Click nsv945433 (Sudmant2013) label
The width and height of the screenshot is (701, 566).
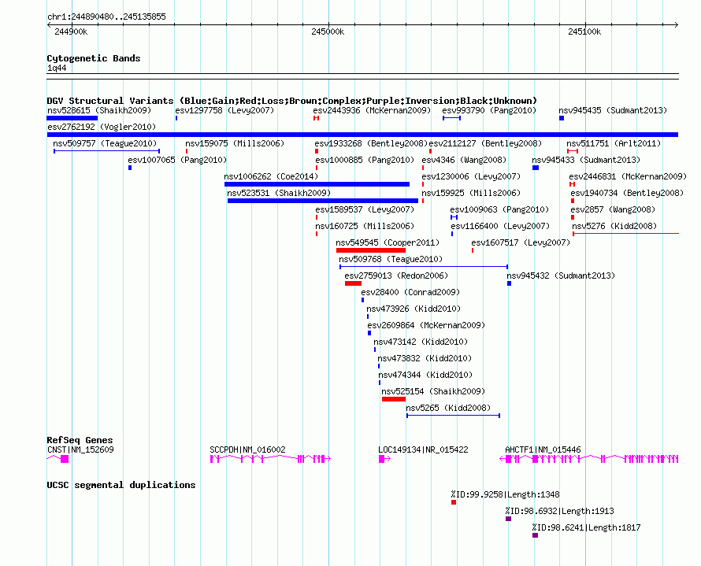coord(586,160)
